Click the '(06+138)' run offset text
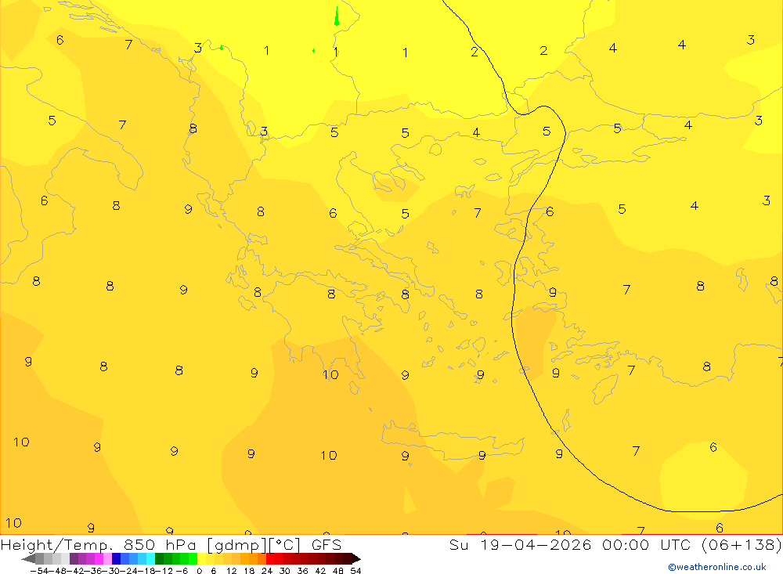Image resolution: width=783 pixels, height=574 pixels. (x=742, y=544)
